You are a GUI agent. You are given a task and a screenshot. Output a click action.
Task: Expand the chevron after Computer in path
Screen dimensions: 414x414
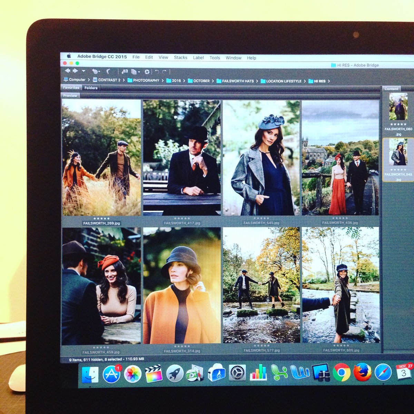click(89, 80)
